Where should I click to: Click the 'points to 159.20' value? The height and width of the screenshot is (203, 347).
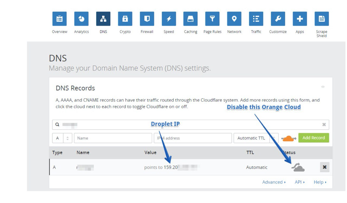pos(161,167)
